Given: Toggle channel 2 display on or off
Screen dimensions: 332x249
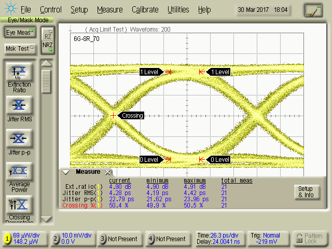Looking at the screenshot, I should pyautogui.click(x=56, y=239).
